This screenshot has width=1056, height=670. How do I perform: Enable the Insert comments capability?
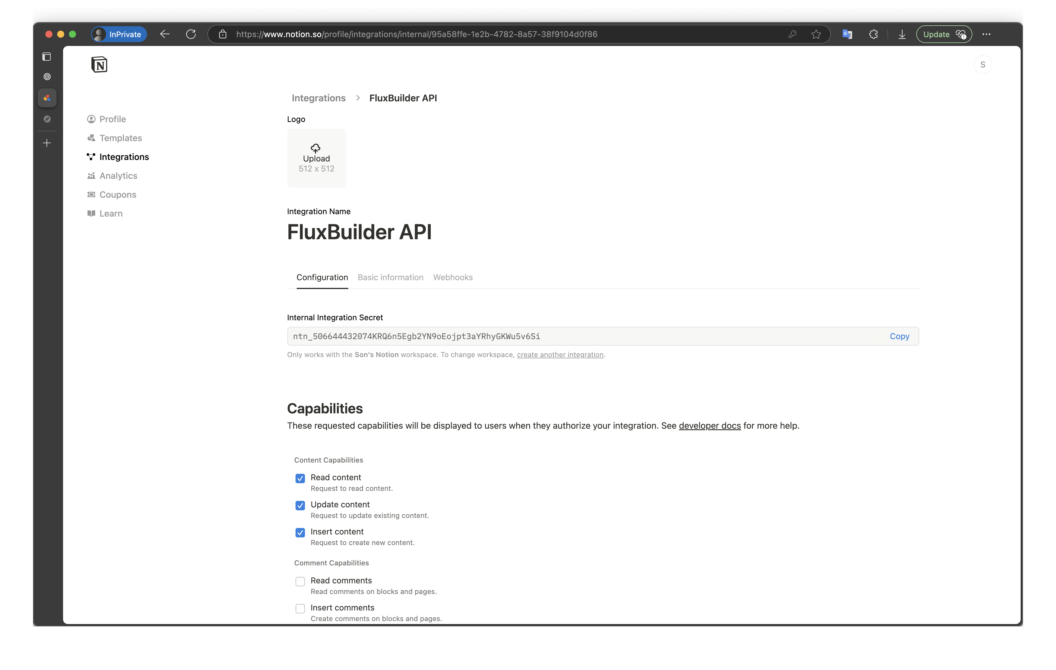[x=300, y=609]
